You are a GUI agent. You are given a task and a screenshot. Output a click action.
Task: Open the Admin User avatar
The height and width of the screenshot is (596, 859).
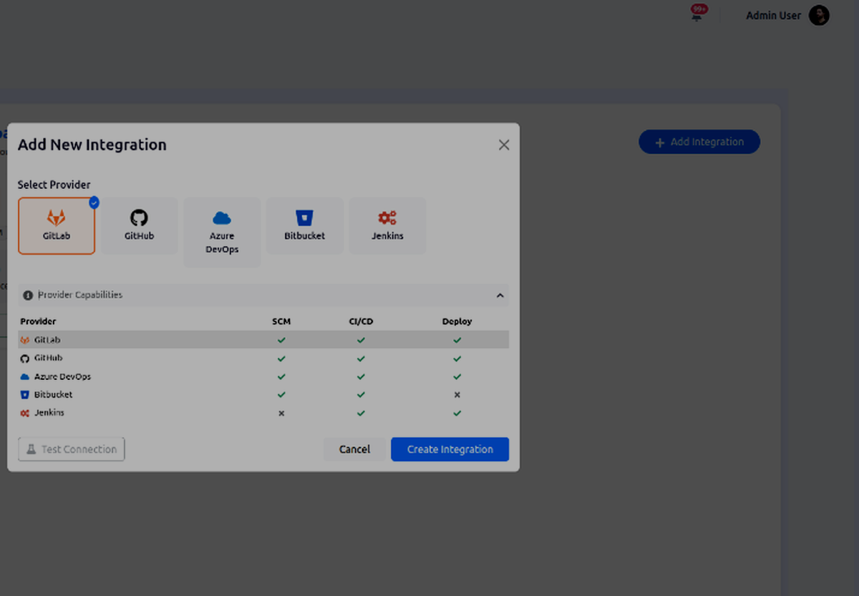click(819, 16)
